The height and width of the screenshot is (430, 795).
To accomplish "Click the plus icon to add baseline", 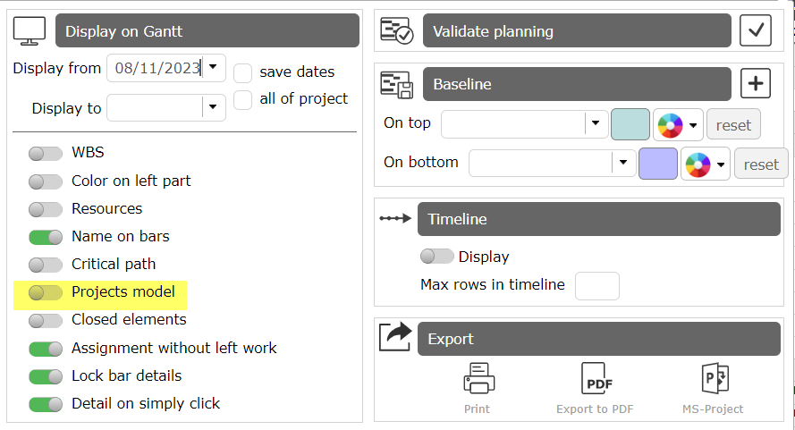I will pyautogui.click(x=756, y=84).
